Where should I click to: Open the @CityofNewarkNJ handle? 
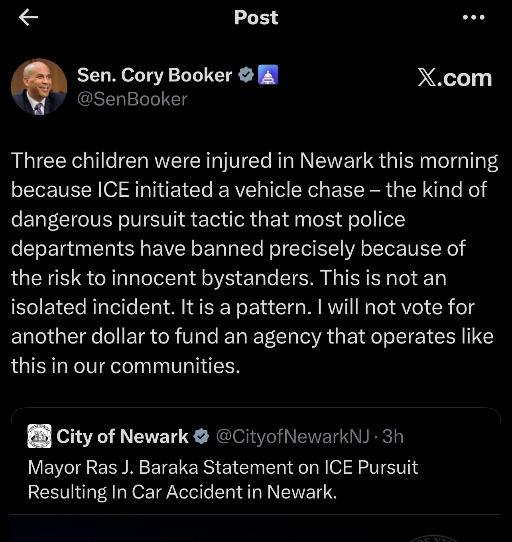point(292,436)
